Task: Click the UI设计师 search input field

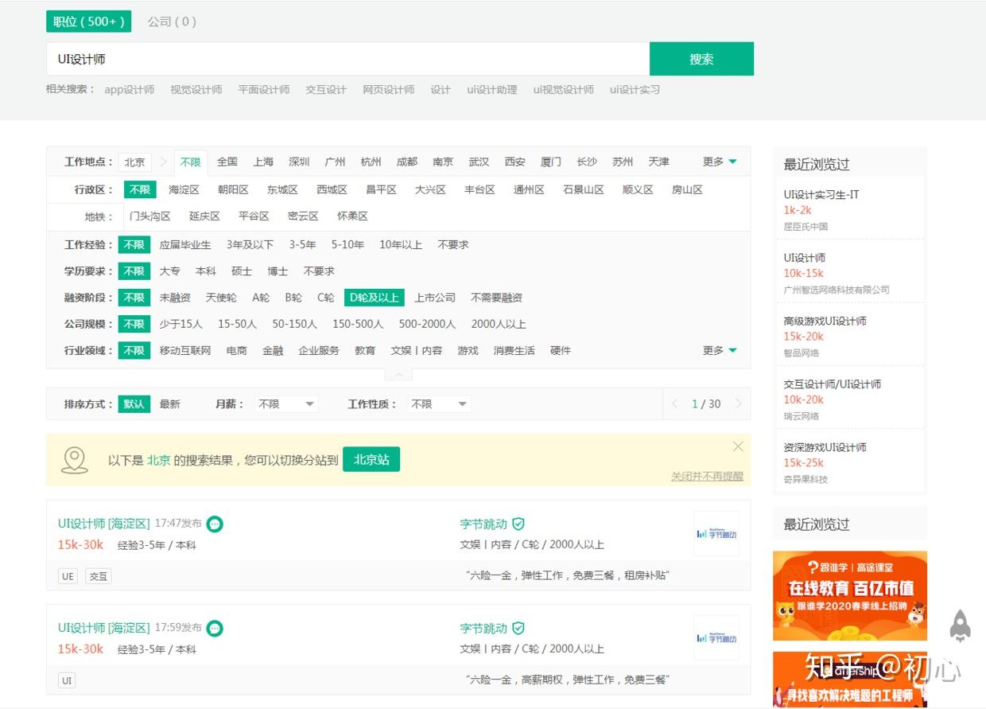Action: click(x=348, y=59)
